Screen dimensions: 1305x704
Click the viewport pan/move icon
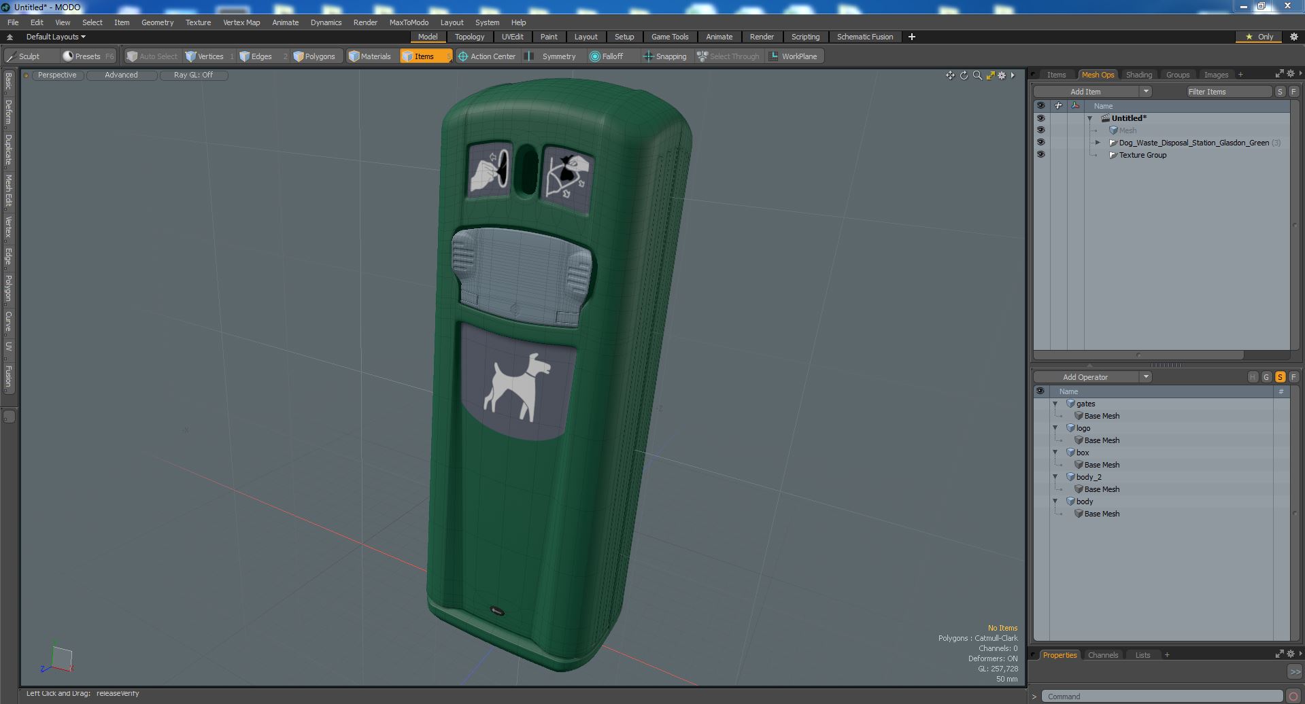coord(950,75)
